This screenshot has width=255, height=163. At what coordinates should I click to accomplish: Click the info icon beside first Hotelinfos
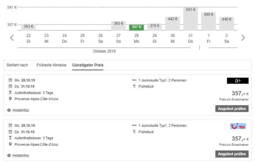pos(9,110)
